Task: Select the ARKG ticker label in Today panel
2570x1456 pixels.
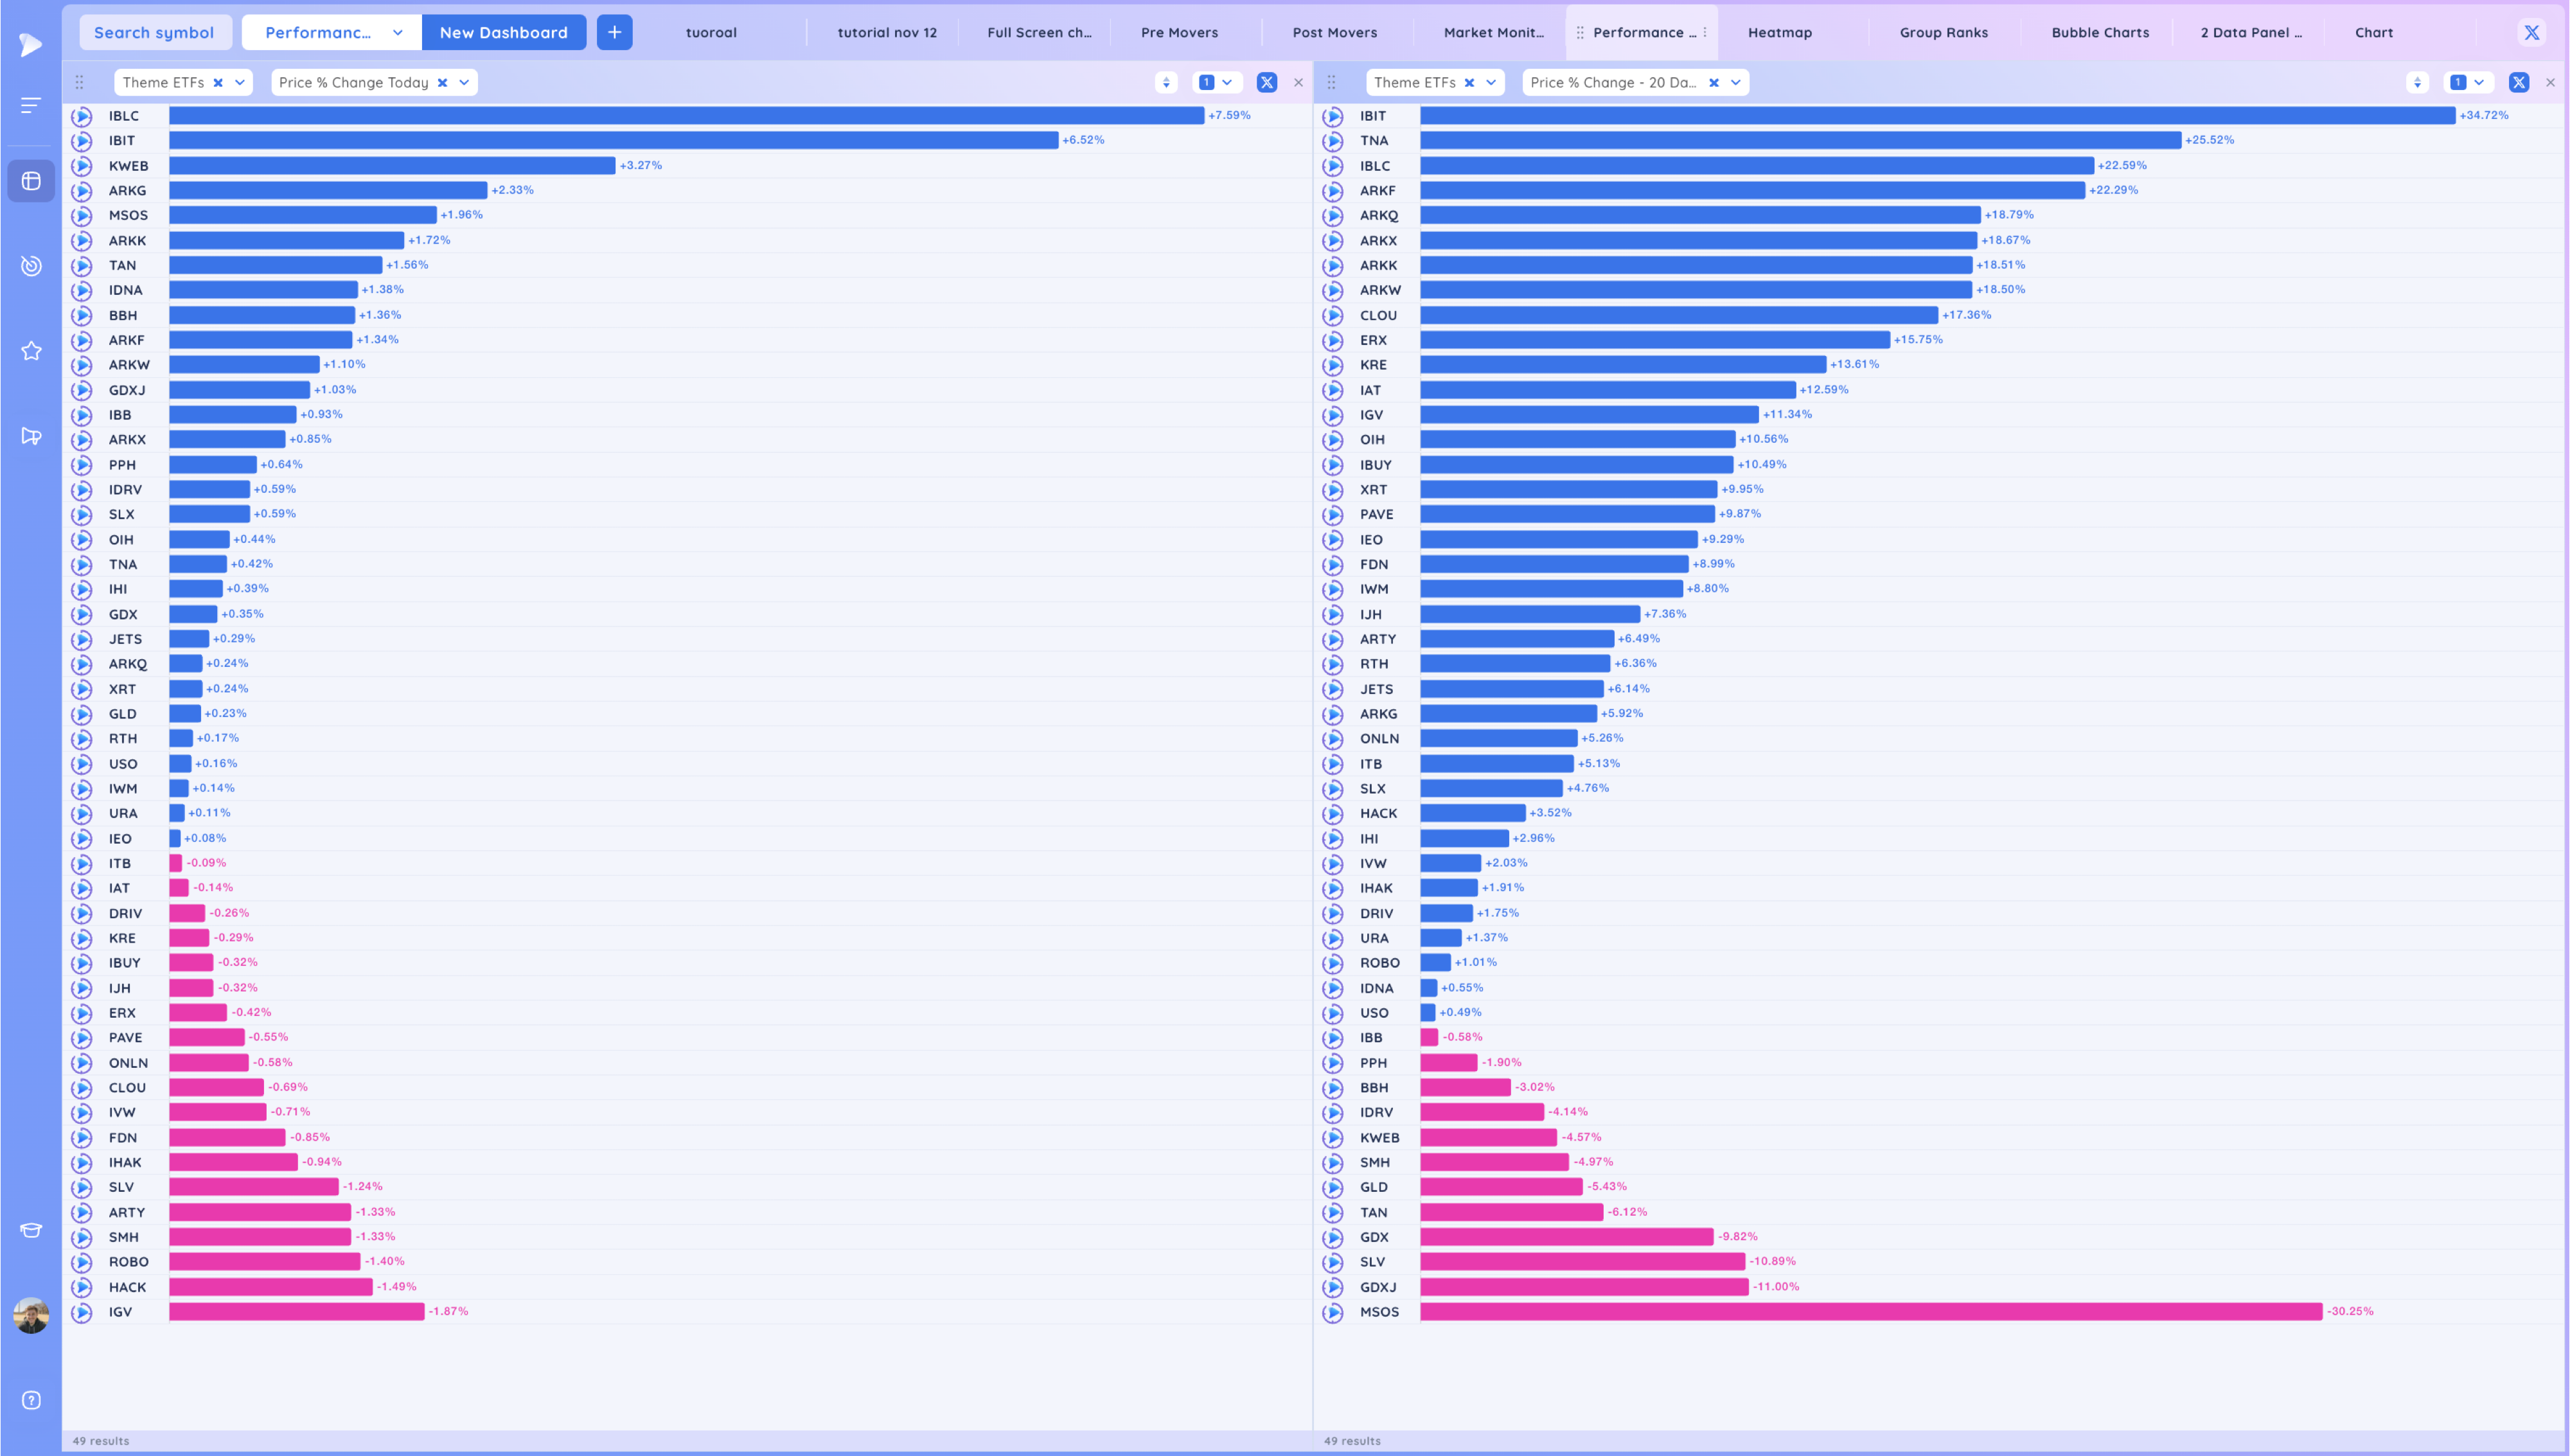Action: pos(127,190)
